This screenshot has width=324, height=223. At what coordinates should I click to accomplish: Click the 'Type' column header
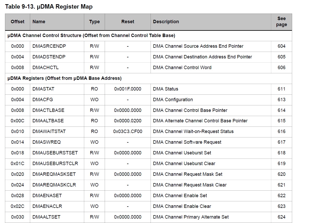tap(95, 22)
